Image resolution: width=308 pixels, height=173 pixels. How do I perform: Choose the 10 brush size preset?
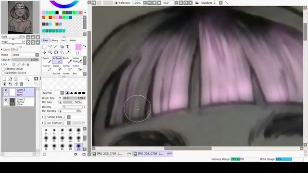tap(46, 131)
